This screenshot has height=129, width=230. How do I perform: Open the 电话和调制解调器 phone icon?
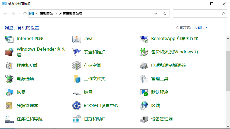(x=144, y=65)
